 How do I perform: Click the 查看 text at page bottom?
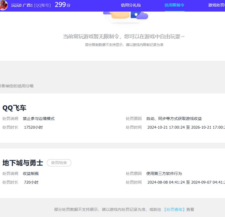190,210
